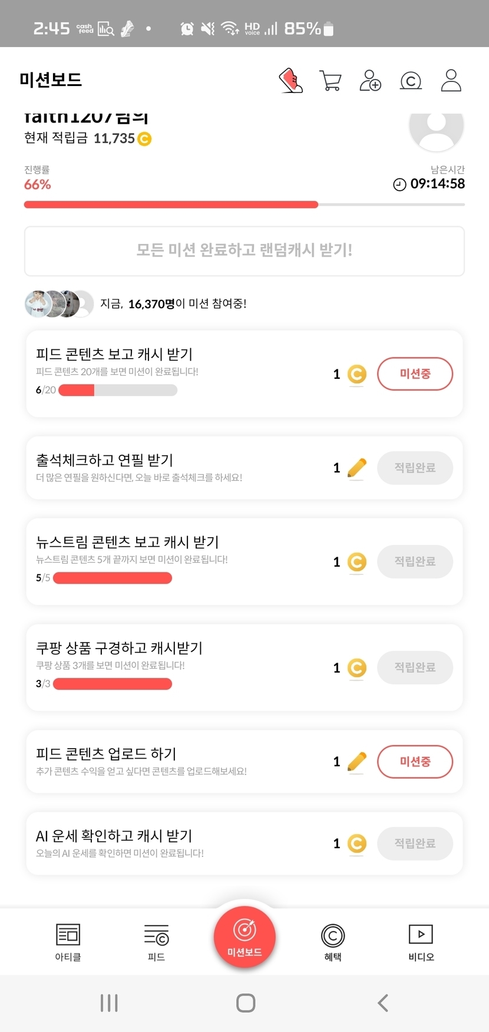Go to the 비디오 tab
Image resolution: width=489 pixels, height=1032 pixels.
pos(421,942)
